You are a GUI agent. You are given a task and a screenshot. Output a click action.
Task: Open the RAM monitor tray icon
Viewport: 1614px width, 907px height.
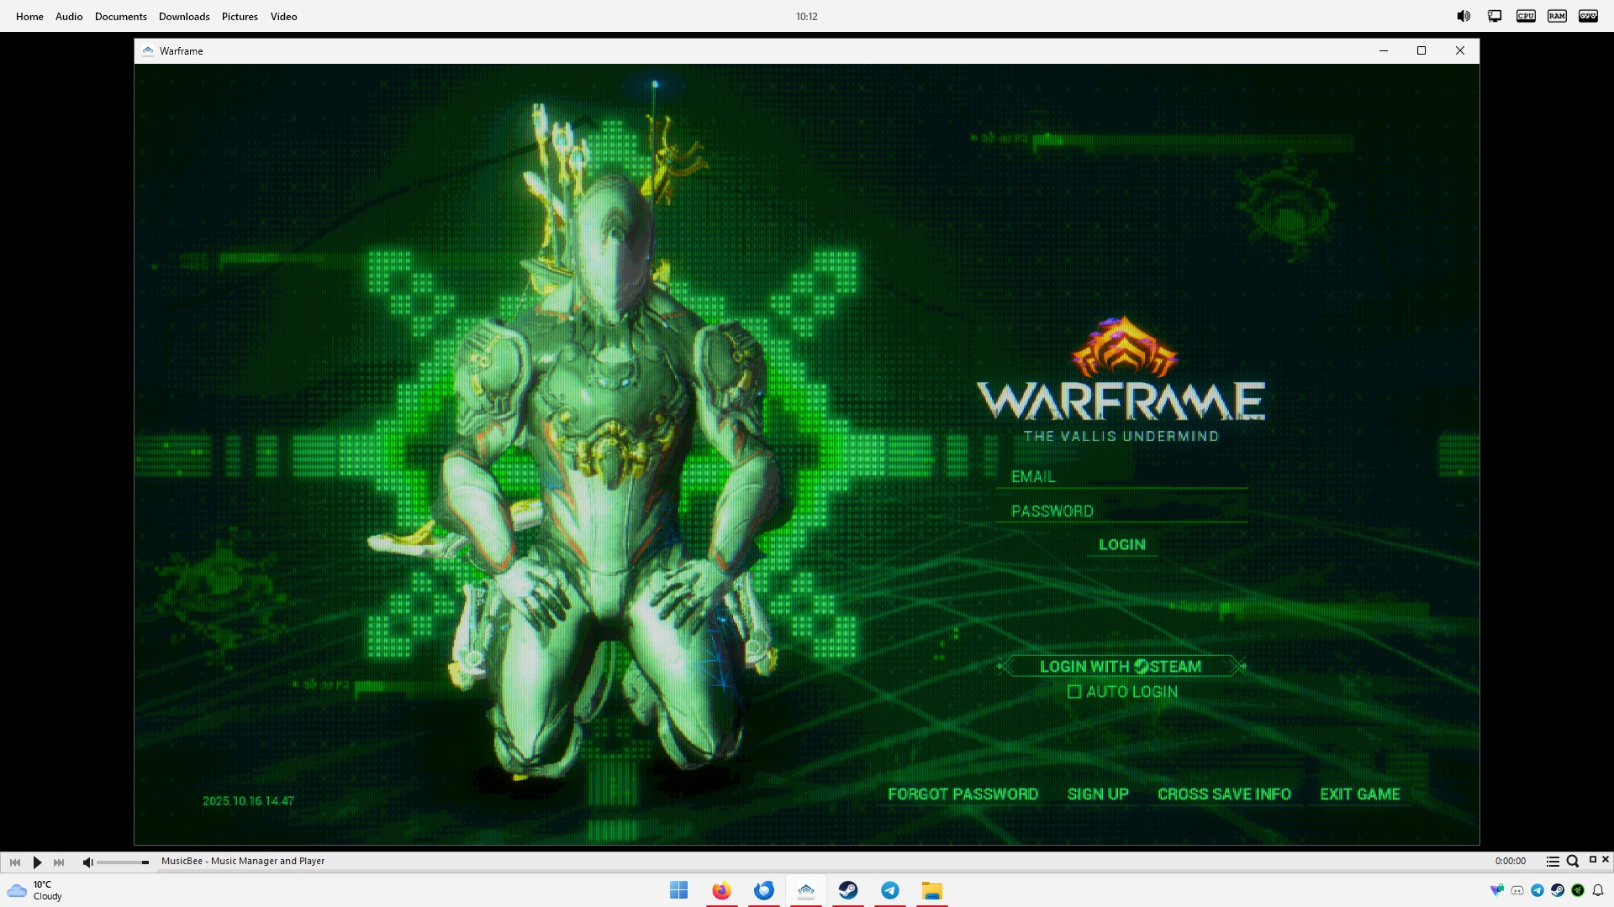(x=1557, y=16)
